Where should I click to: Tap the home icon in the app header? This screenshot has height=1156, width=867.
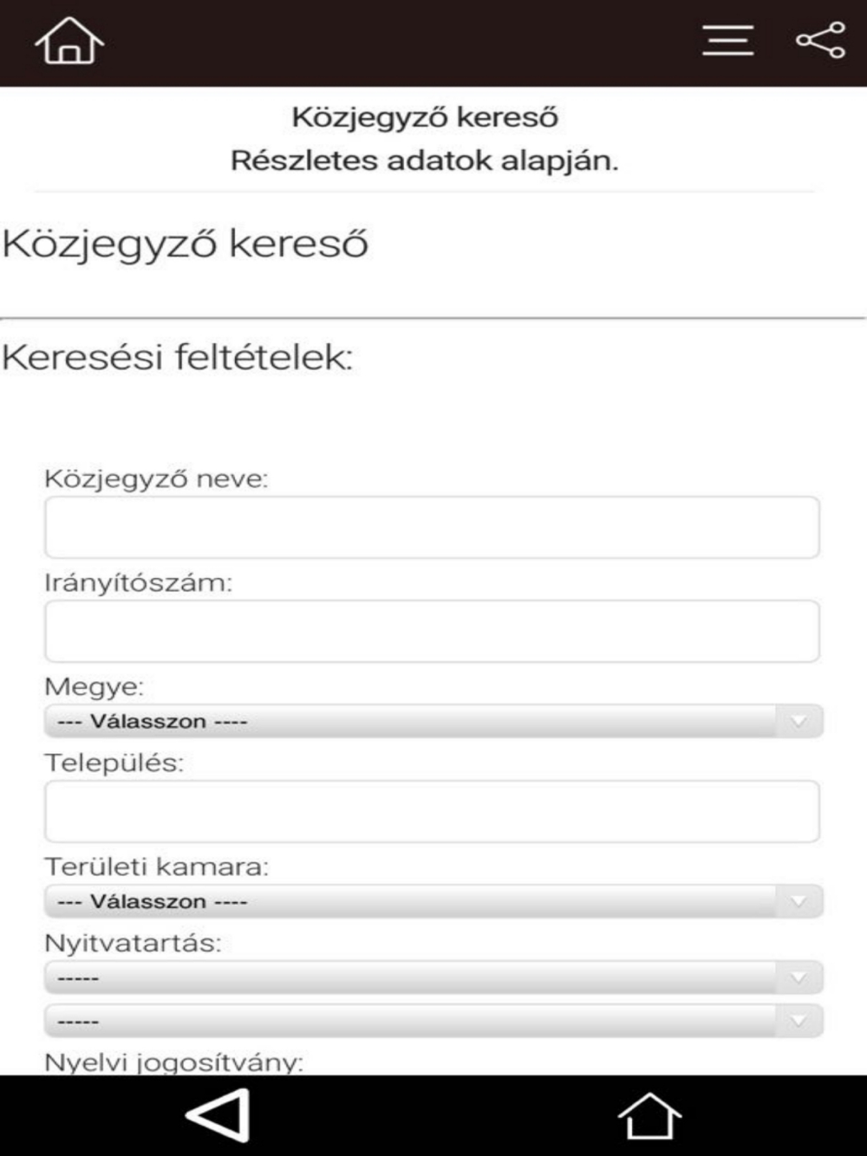click(69, 42)
